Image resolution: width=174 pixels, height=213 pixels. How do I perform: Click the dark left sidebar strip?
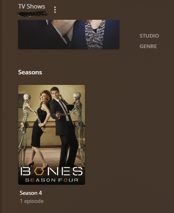tap(1, 107)
